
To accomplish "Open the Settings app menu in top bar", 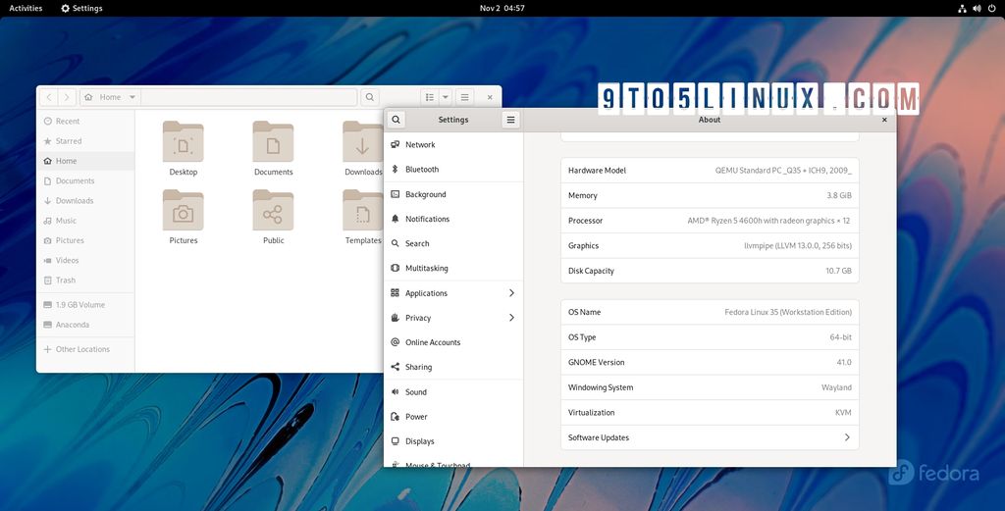I will [81, 8].
